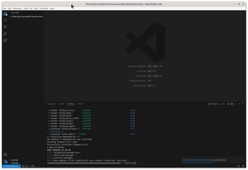Click the window title bar text

124,4
